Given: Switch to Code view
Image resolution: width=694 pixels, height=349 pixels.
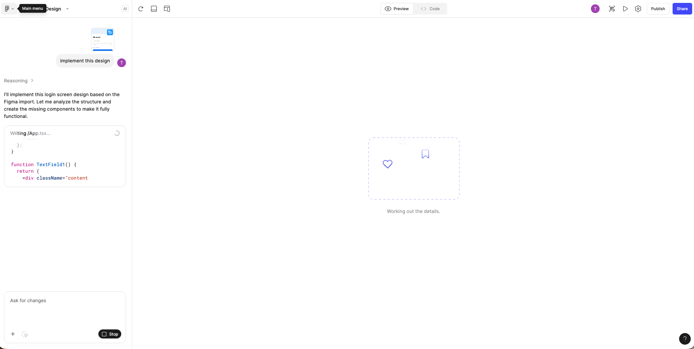Looking at the screenshot, I should (431, 9).
